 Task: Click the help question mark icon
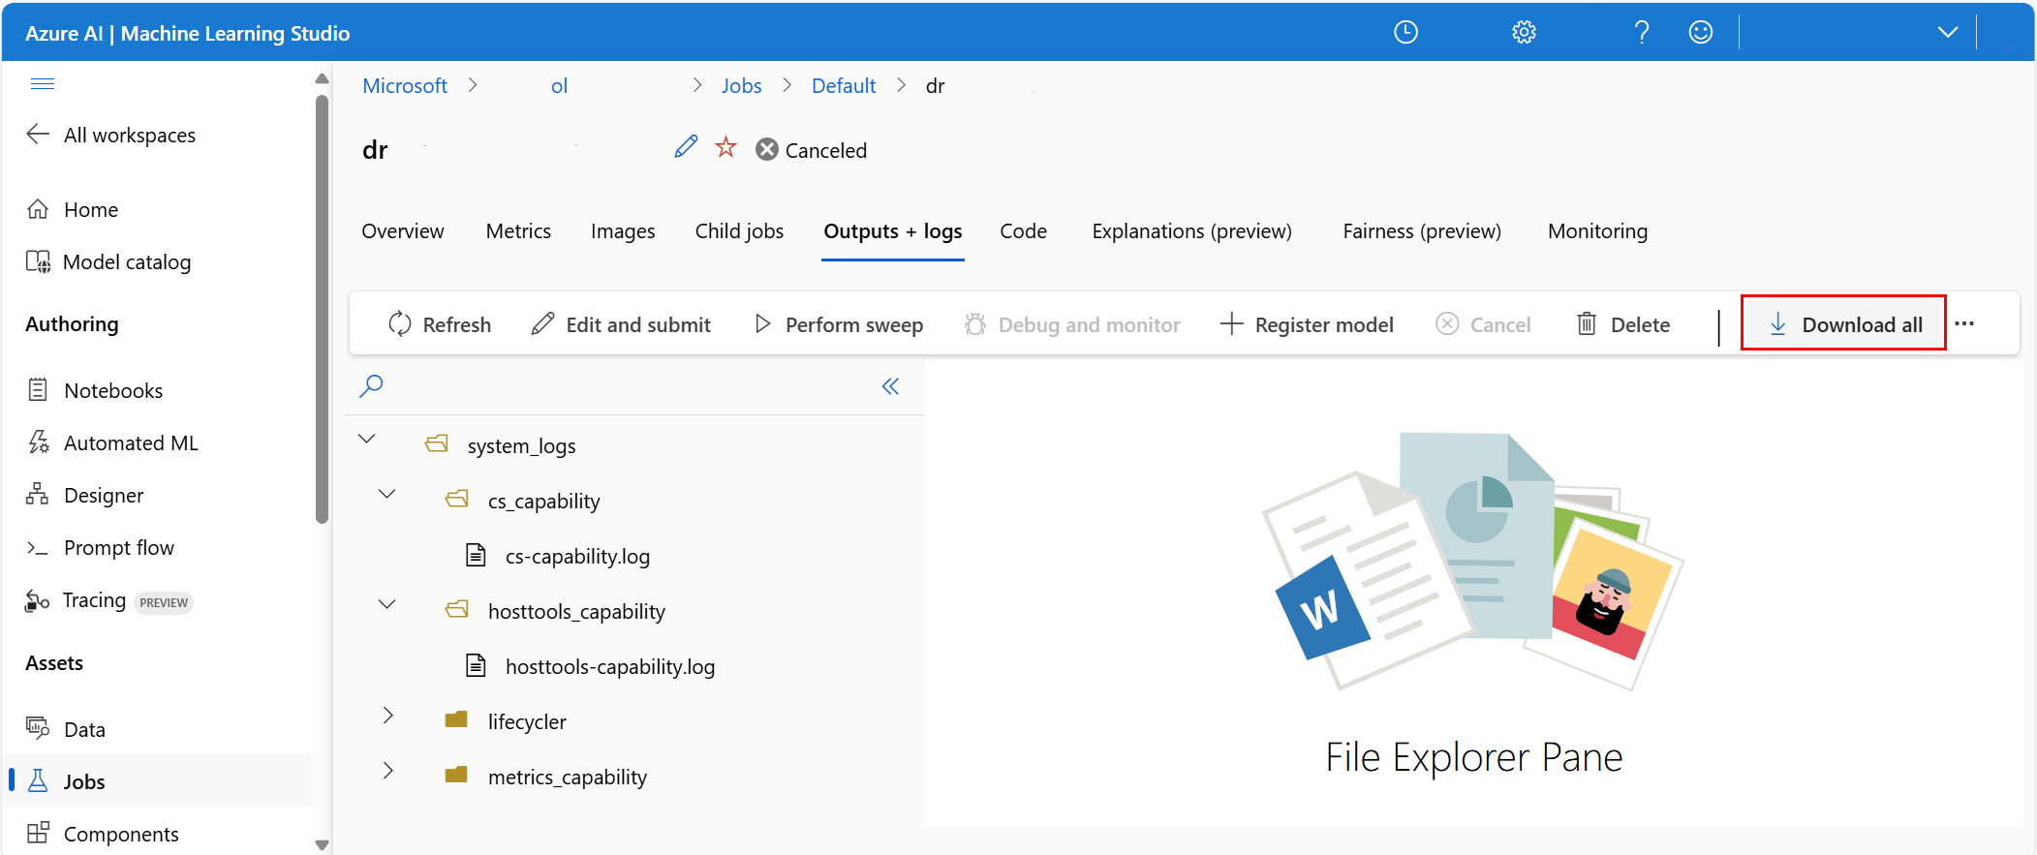1642,33
